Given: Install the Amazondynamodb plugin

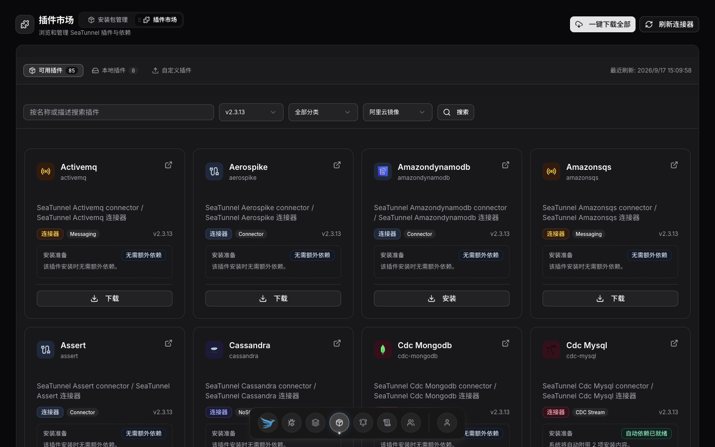Looking at the screenshot, I should [x=442, y=298].
